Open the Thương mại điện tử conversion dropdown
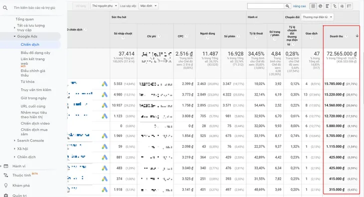364x197 pixels. click(317, 17)
